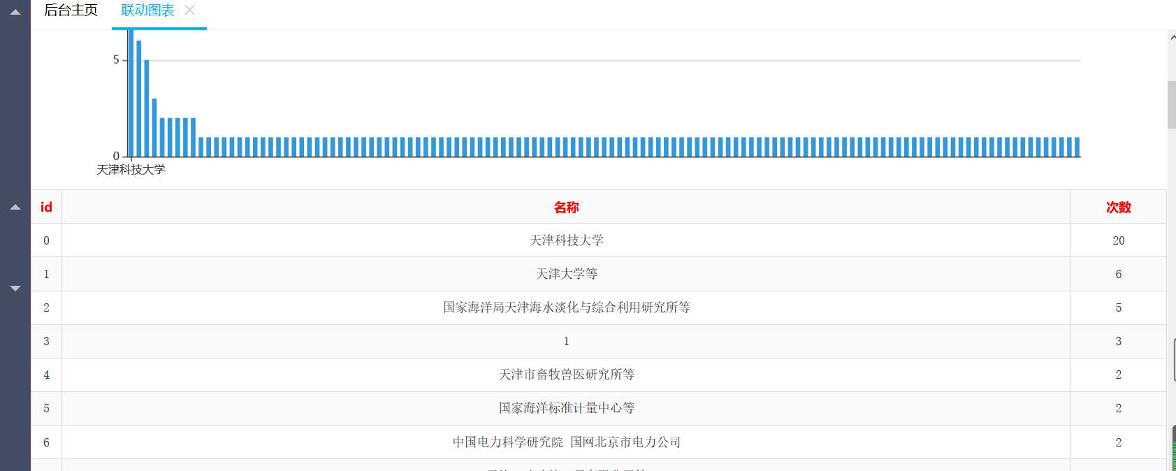The width and height of the screenshot is (1176, 471).
Task: Sort by the id column header
Action: tap(46, 207)
